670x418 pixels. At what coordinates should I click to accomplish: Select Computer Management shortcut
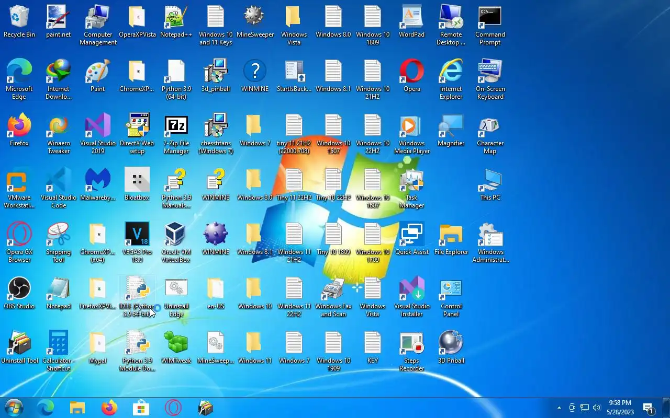98,26
